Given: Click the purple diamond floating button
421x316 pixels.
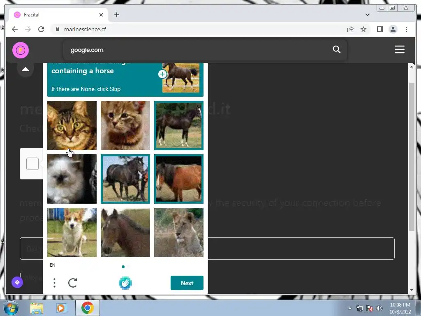Looking at the screenshot, I should pos(17,282).
